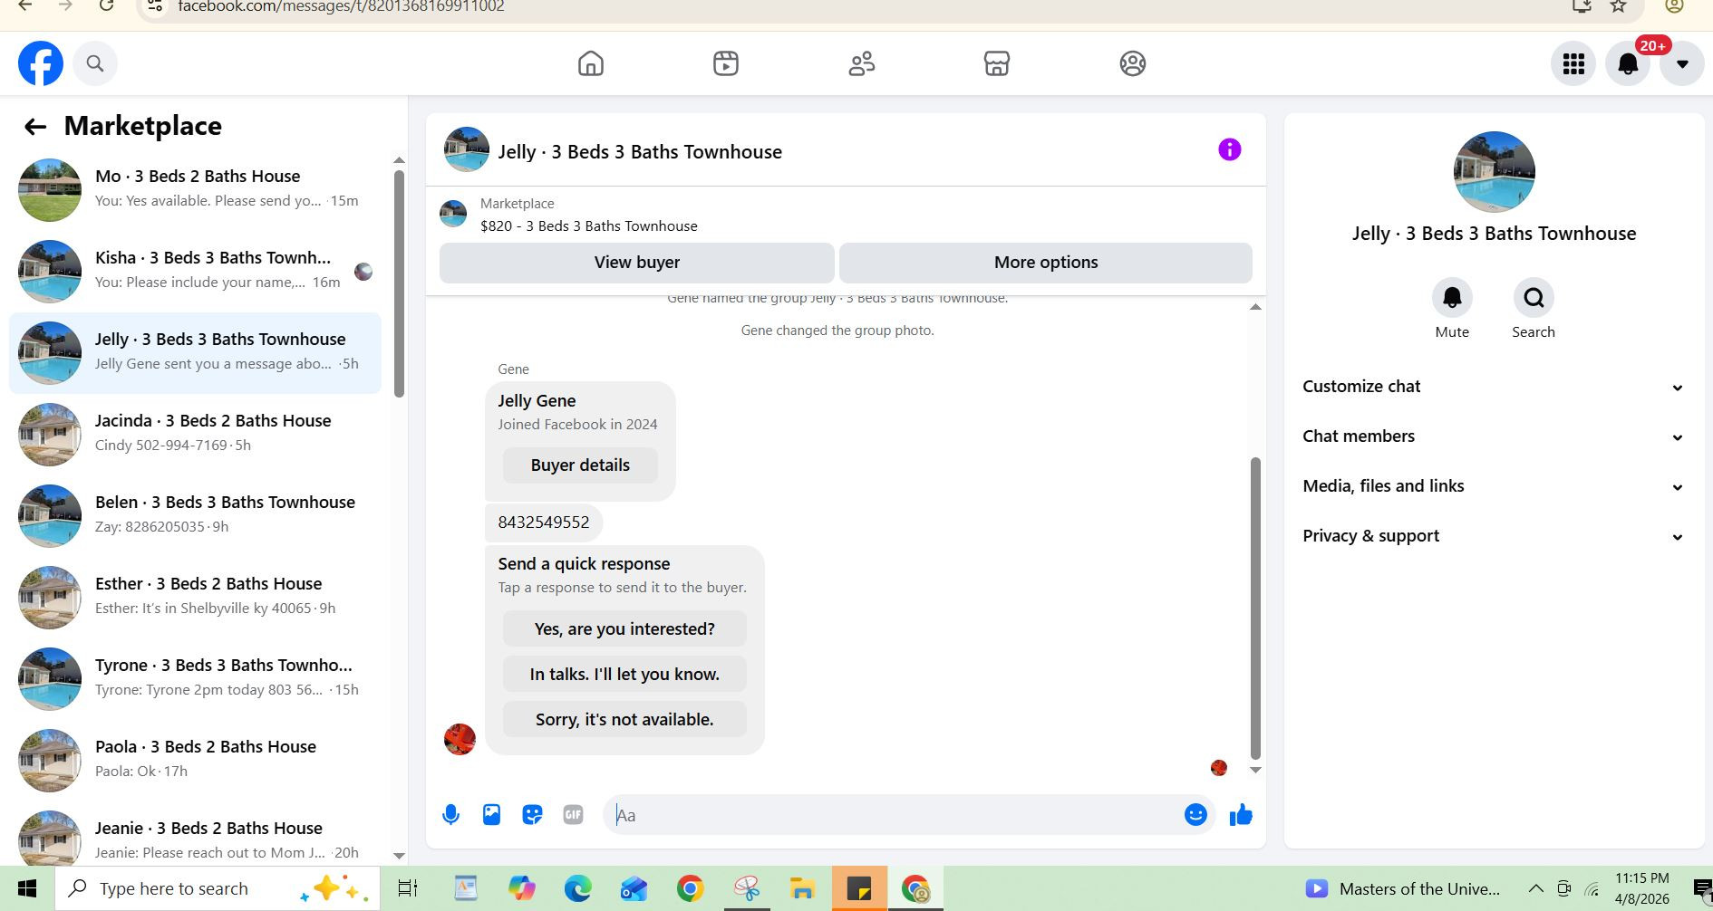
Task: Click the back arrow beside Marketplace
Action: (x=35, y=127)
